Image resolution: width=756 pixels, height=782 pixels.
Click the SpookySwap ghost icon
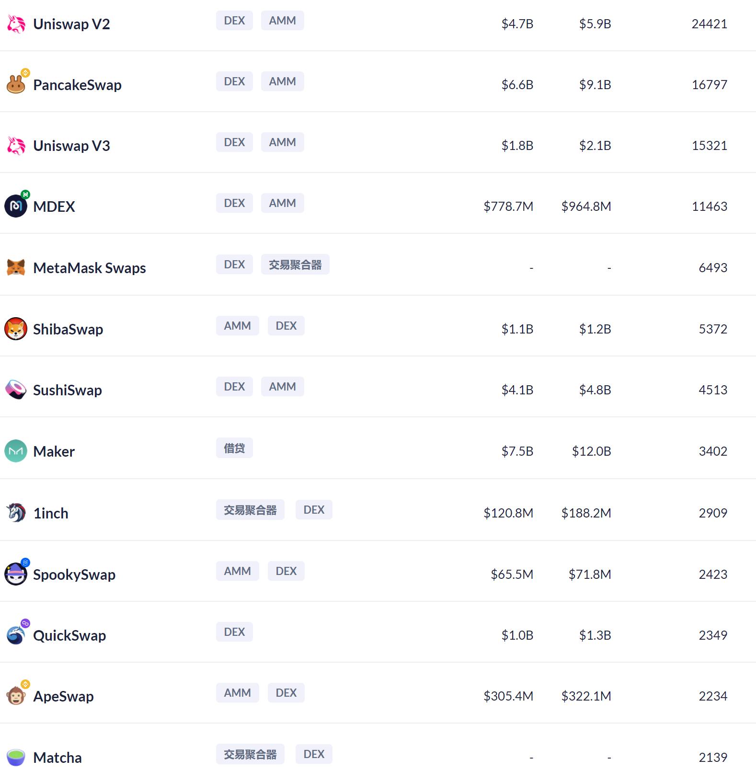tap(16, 574)
